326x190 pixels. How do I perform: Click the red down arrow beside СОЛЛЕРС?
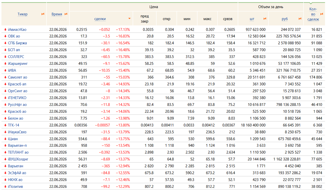pyautogui.click(x=5, y=57)
